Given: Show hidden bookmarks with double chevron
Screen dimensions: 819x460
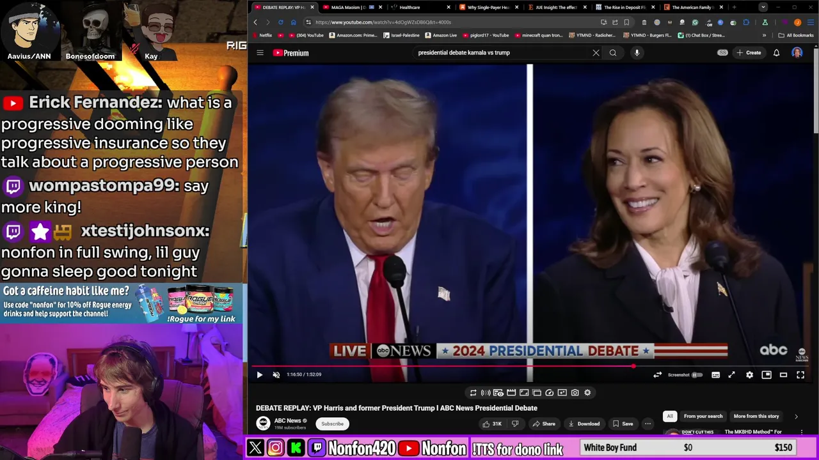Looking at the screenshot, I should click(764, 35).
